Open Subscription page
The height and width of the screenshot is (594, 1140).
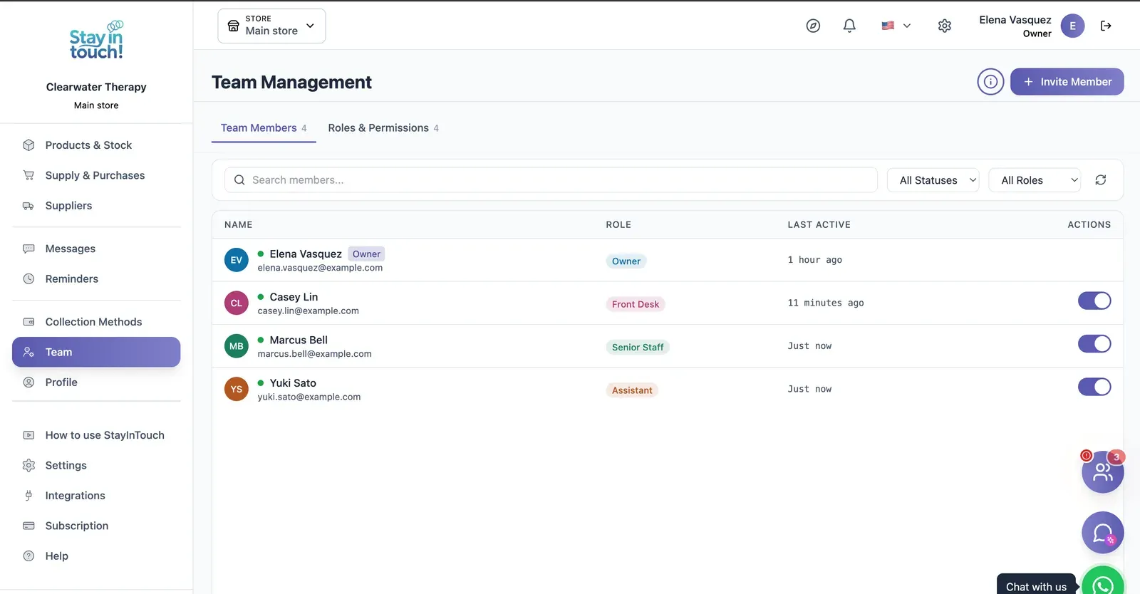tap(96, 526)
